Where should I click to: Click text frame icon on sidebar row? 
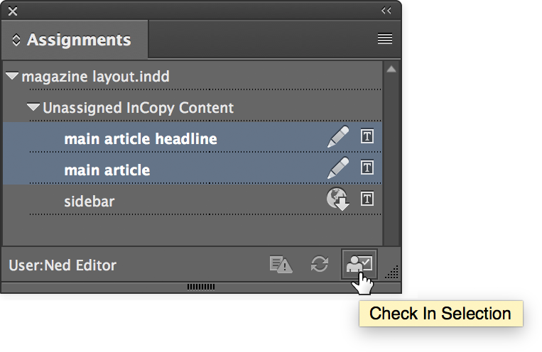pos(367,199)
